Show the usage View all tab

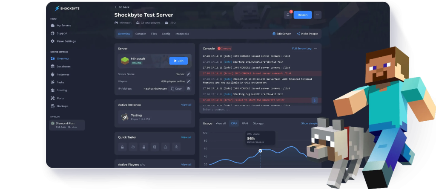point(221,123)
